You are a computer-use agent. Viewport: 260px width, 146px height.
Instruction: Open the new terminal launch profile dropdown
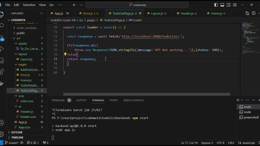[x=242, y=100]
